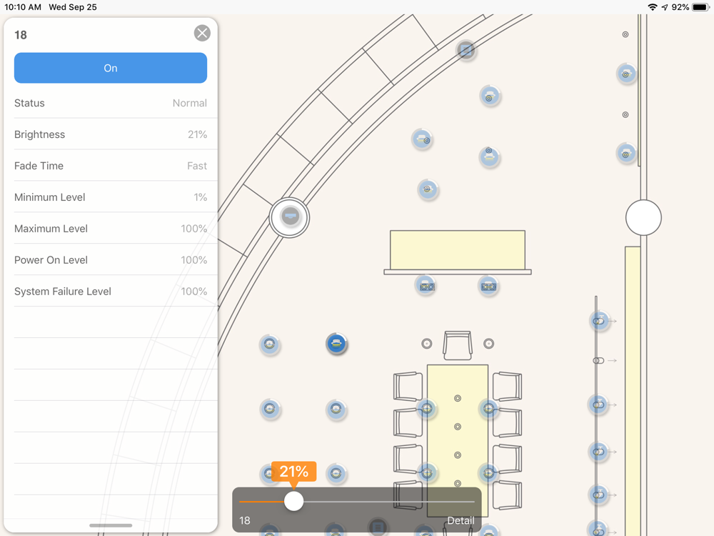Select the topmost small ring near the right wall
This screenshot has width=714, height=536.
coord(625,34)
